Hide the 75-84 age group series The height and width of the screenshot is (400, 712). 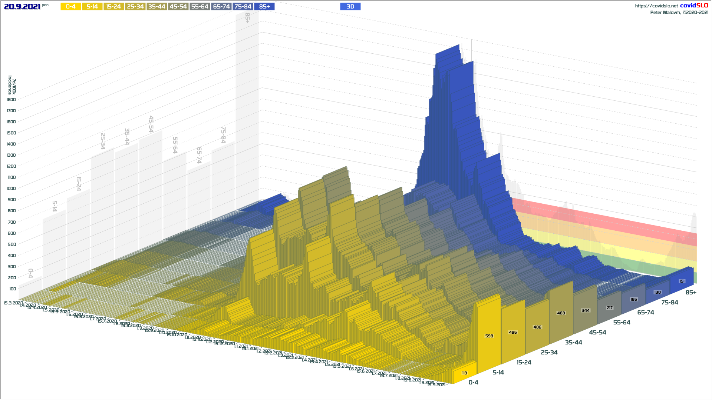243,7
